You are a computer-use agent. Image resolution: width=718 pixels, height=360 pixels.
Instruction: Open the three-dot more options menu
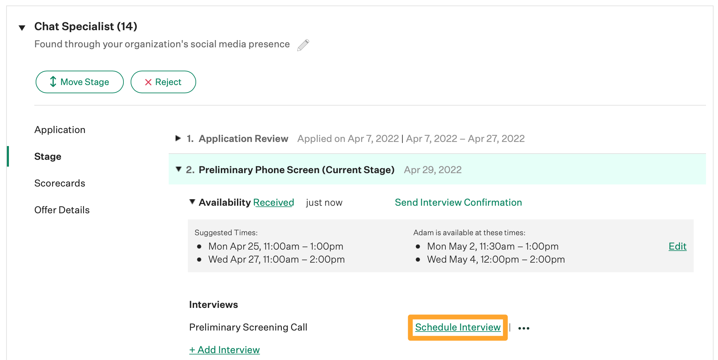tap(524, 328)
